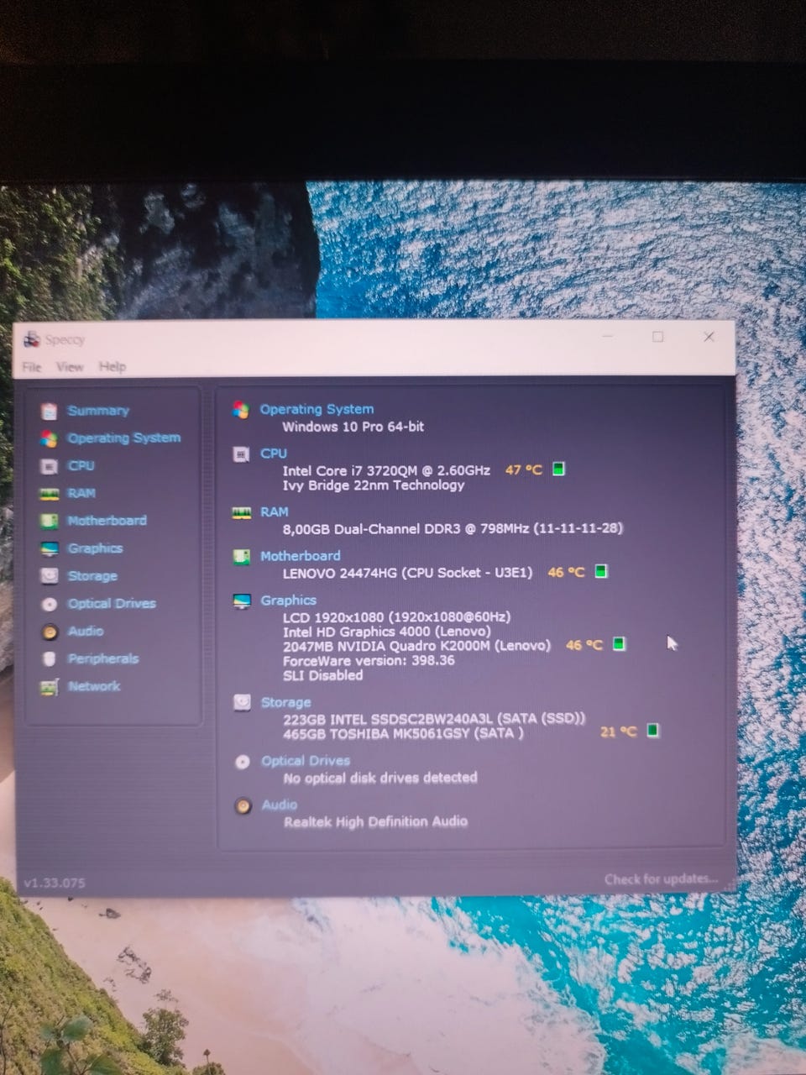Show the Graphics section from sidebar

coord(95,548)
